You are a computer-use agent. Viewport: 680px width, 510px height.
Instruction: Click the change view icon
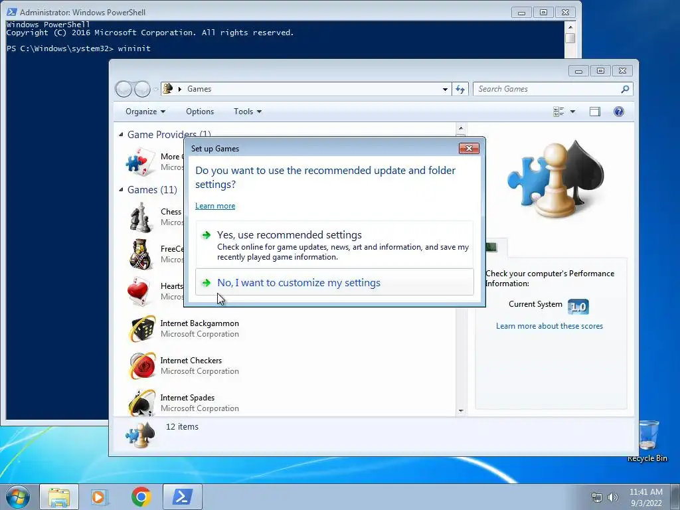pos(558,112)
